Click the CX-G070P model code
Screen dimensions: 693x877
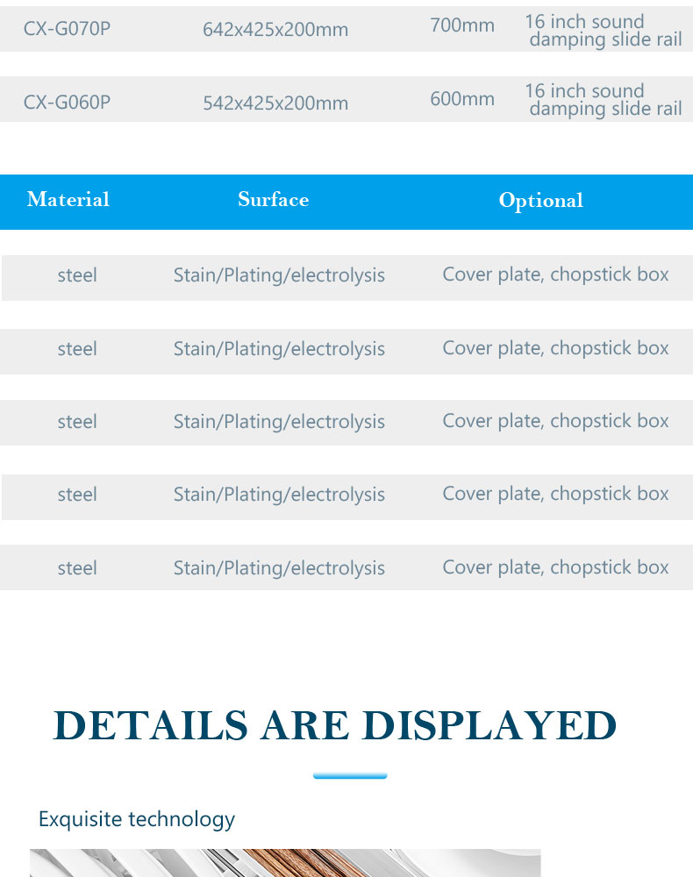[x=67, y=29]
